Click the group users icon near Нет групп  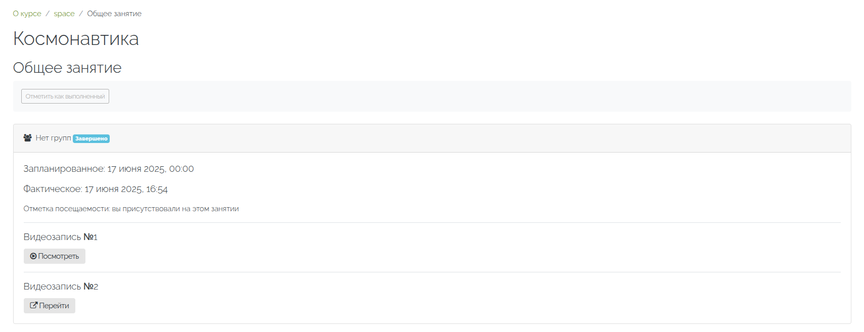point(28,138)
